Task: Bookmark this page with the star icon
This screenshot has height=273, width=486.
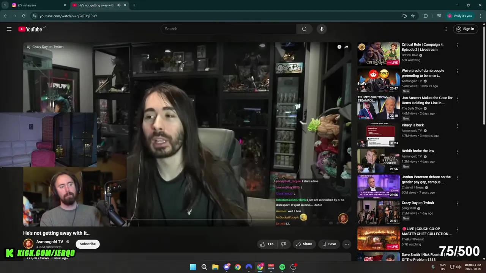Action: tap(413, 16)
